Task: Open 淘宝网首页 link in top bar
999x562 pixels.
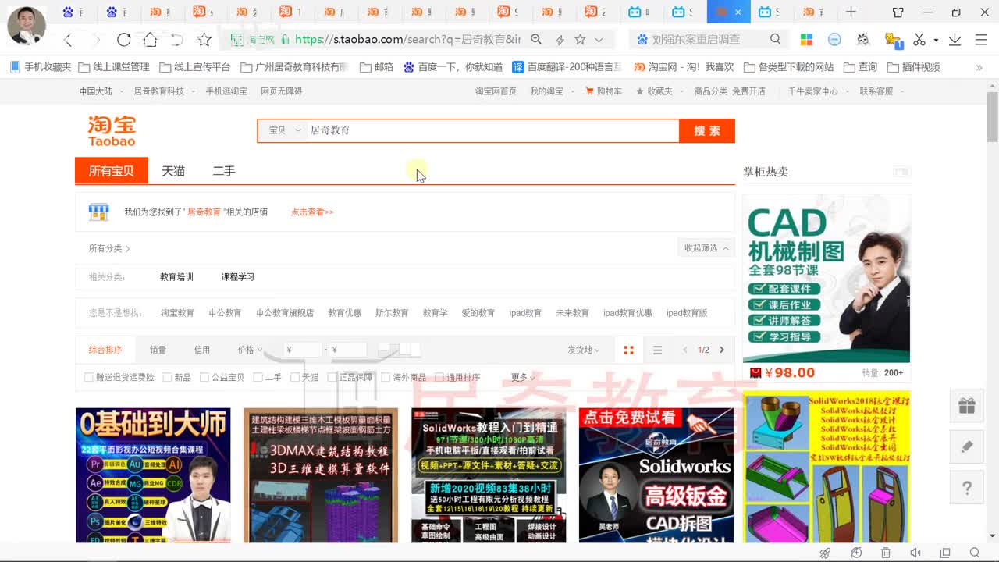Action: (x=496, y=91)
